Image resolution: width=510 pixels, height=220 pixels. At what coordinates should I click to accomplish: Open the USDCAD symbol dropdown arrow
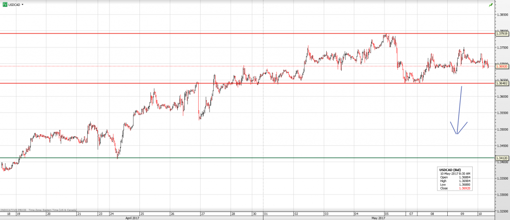pos(24,4)
